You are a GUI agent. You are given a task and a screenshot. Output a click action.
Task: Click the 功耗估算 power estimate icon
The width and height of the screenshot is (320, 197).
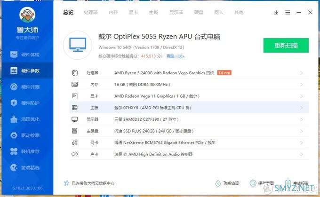pyautogui.click(x=218, y=183)
